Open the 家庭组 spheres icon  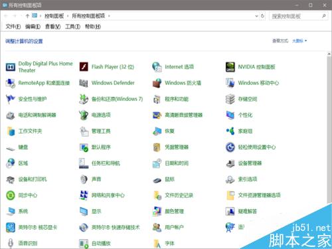pyautogui.click(x=230, y=131)
